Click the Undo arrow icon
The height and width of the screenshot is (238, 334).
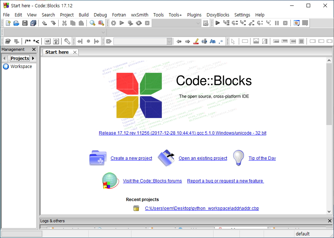45,23
